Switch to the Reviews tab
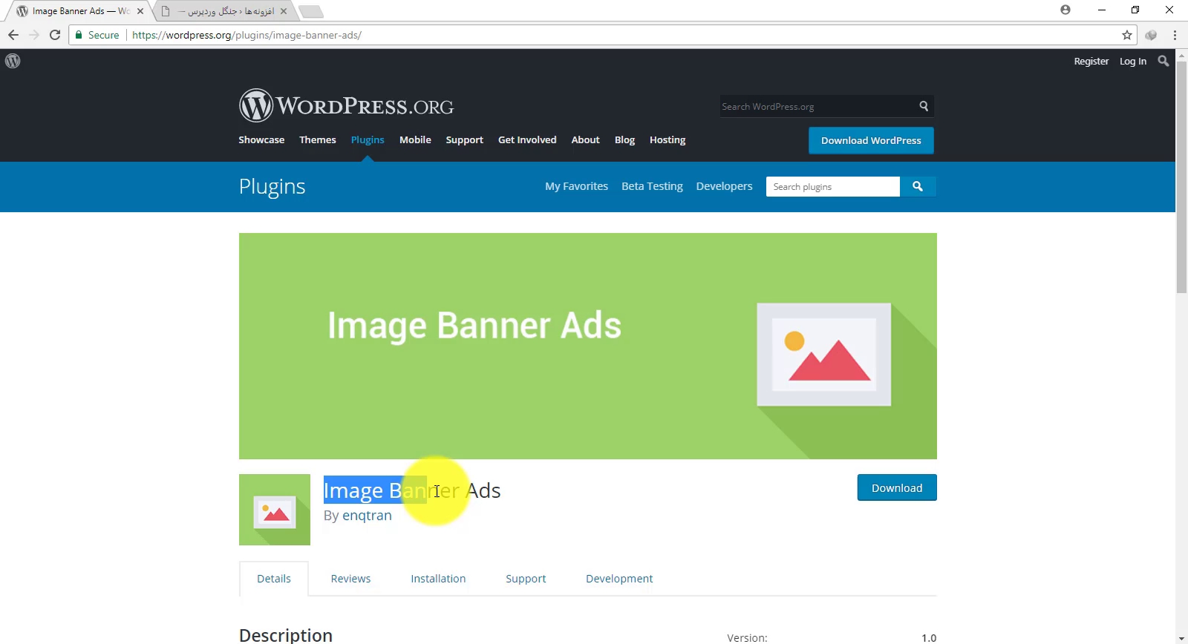The width and height of the screenshot is (1188, 644). pos(350,579)
